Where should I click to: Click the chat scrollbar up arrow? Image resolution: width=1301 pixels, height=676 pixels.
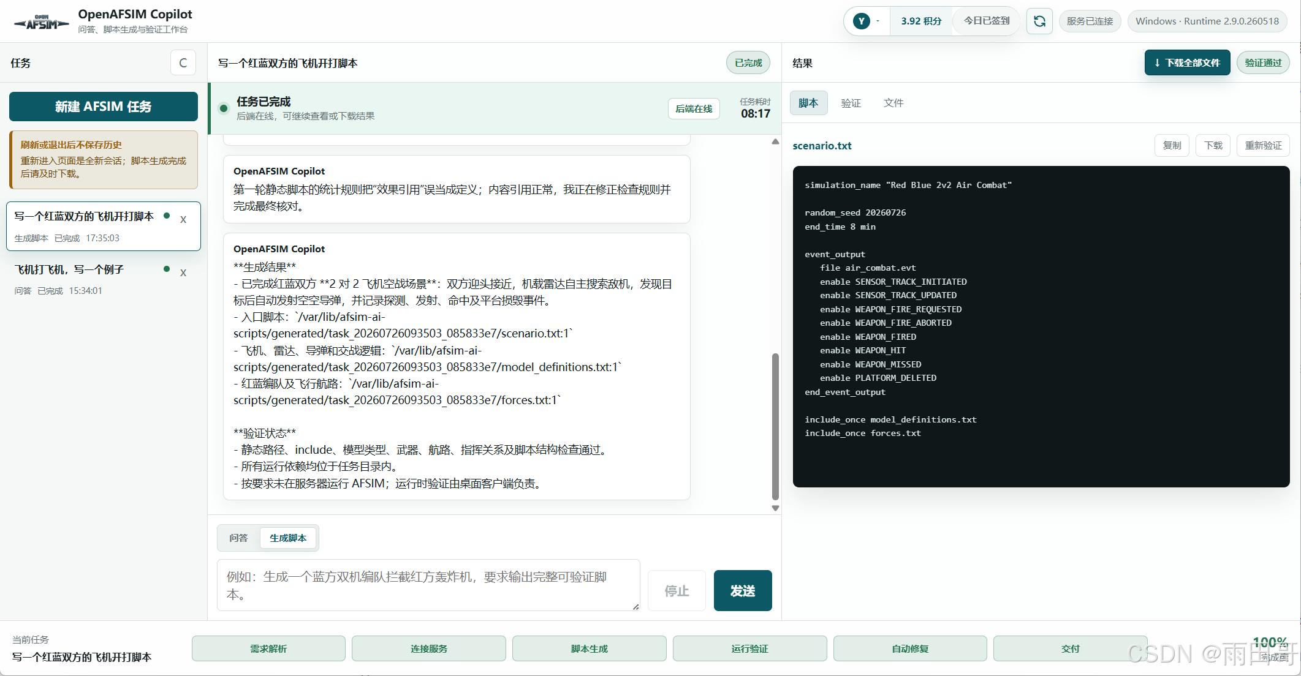coord(775,141)
